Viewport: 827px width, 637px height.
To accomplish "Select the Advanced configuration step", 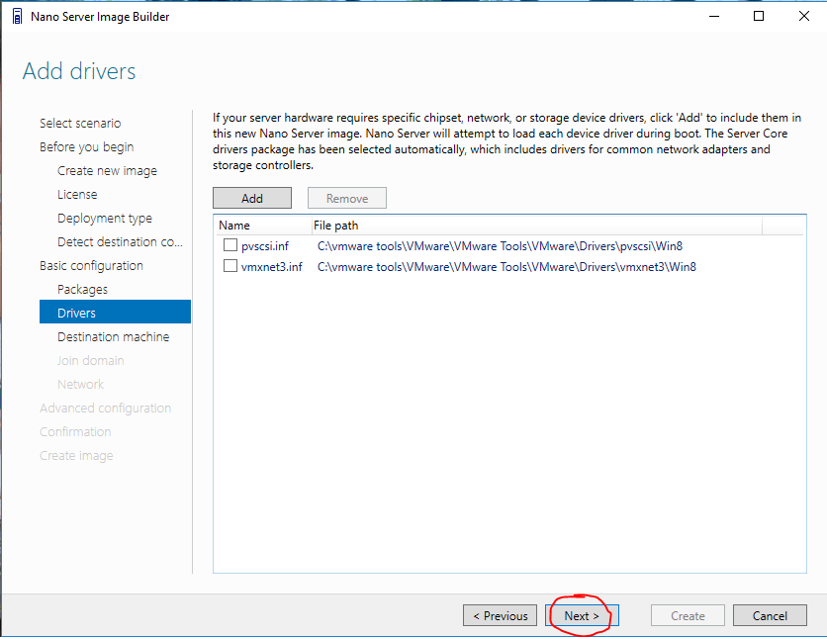I will (105, 409).
